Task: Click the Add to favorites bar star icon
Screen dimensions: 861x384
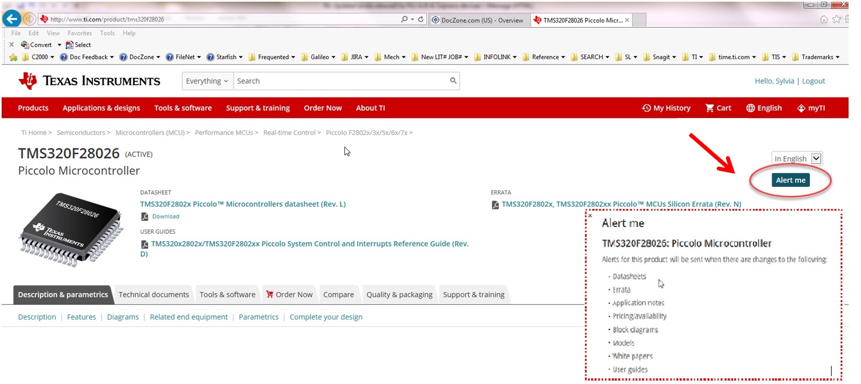Action: coord(14,57)
